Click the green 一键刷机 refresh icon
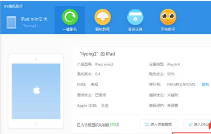This screenshot has height=134, width=211. click(70, 17)
